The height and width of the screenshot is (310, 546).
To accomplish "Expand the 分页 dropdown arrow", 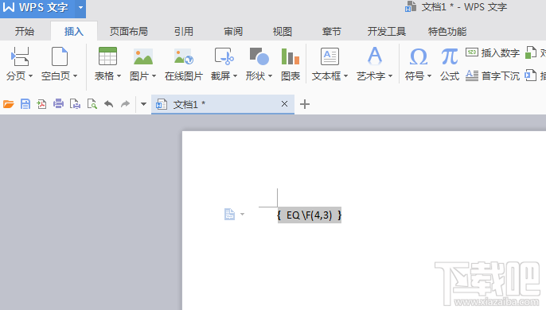I will pyautogui.click(x=30, y=76).
